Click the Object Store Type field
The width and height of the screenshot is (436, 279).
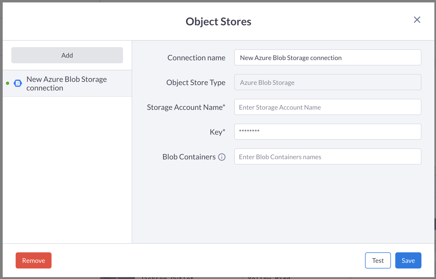click(328, 82)
